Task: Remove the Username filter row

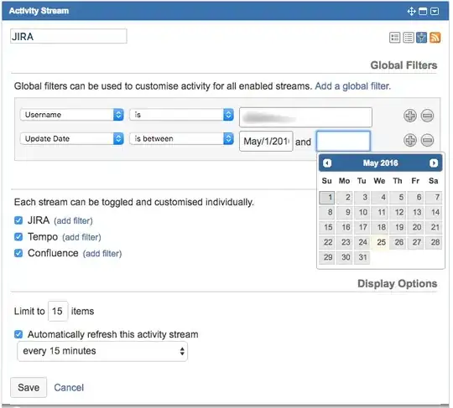Action: pos(427,116)
